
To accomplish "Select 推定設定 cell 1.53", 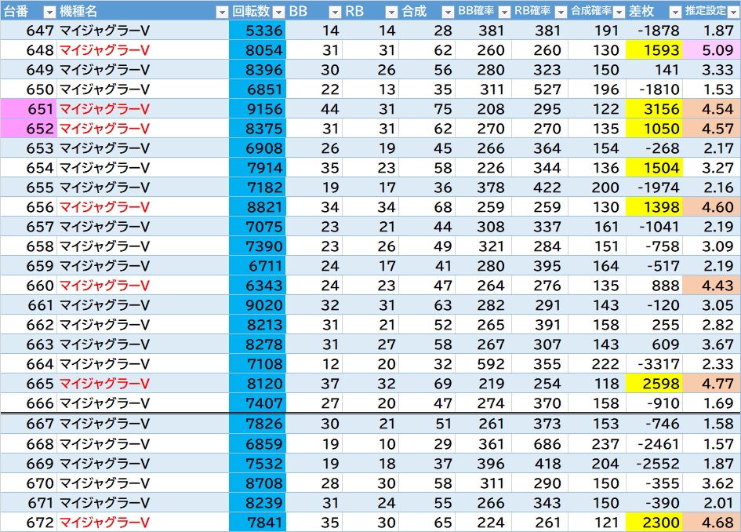I will pos(711,89).
